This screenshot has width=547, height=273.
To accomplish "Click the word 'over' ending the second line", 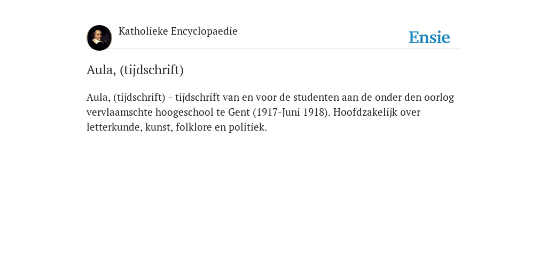I will (410, 112).
